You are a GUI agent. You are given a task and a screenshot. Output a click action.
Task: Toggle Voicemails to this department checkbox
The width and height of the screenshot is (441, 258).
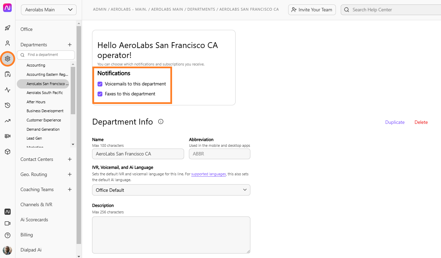pos(100,84)
